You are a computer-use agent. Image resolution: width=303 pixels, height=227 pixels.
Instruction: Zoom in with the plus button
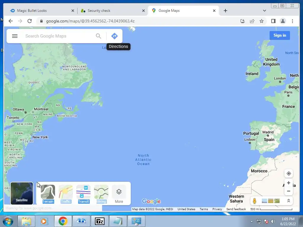click(x=289, y=183)
